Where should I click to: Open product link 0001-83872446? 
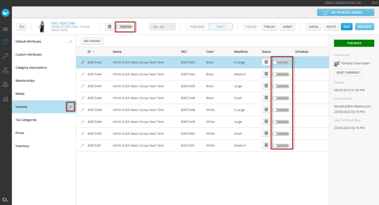63,23
